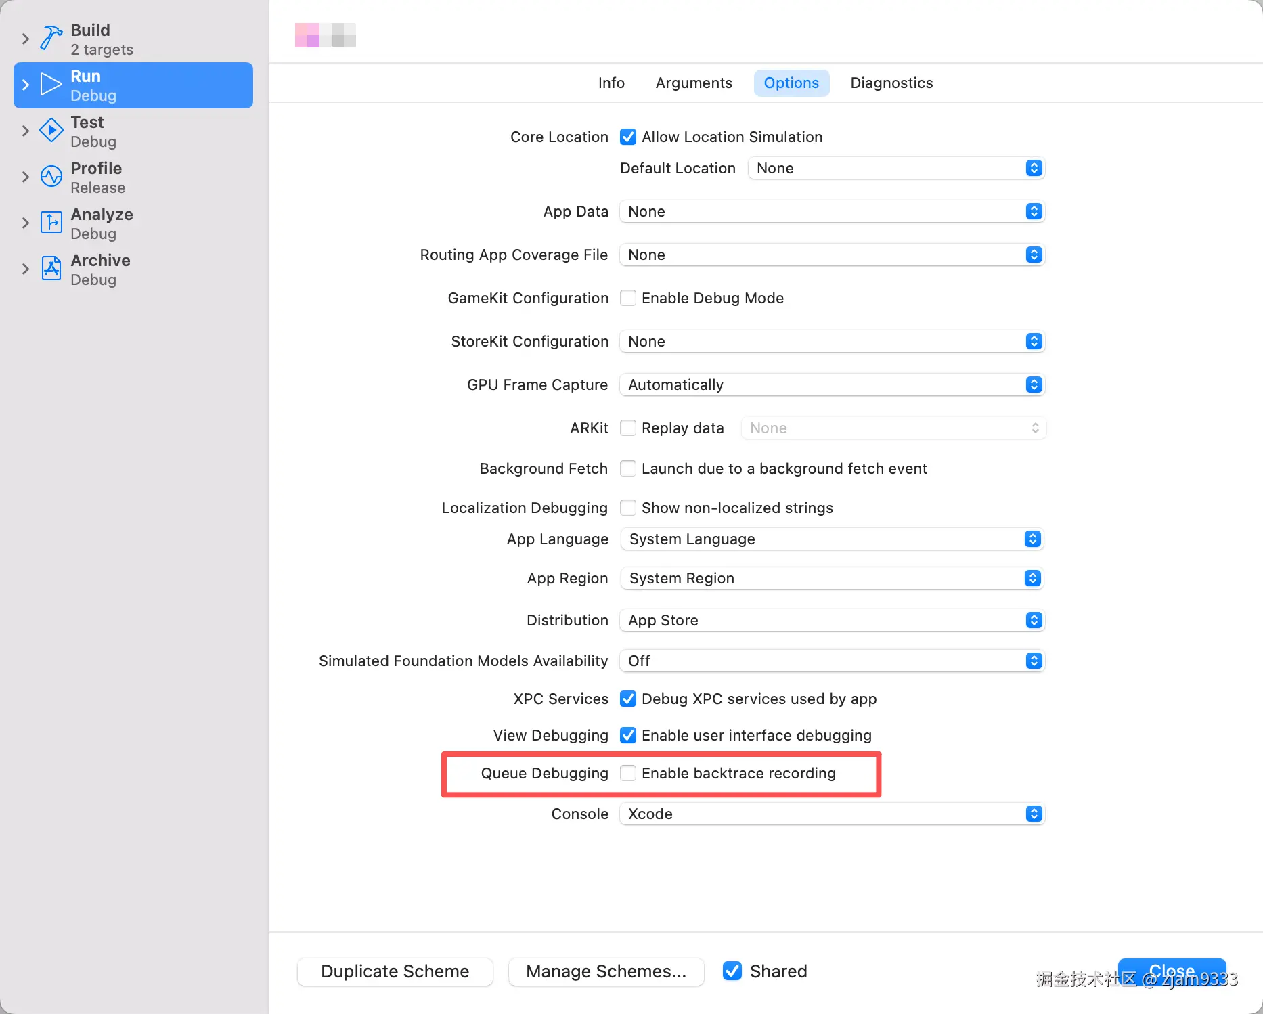This screenshot has width=1263, height=1014.
Task: Toggle the Shared scheme checkbox
Action: click(x=732, y=971)
